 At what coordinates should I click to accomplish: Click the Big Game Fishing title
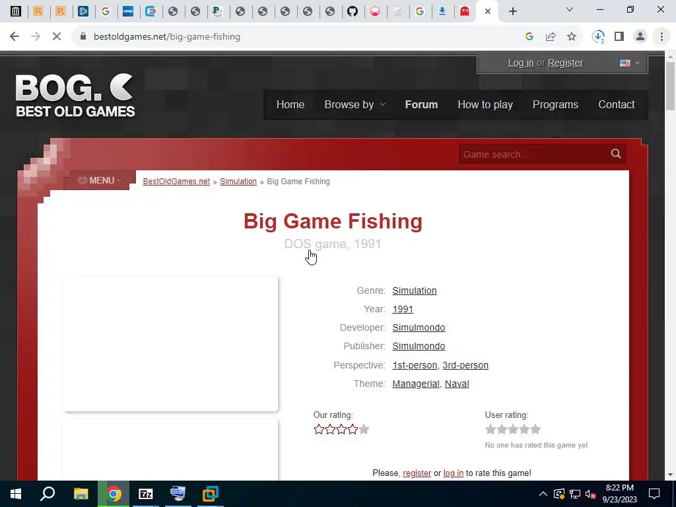pos(333,221)
